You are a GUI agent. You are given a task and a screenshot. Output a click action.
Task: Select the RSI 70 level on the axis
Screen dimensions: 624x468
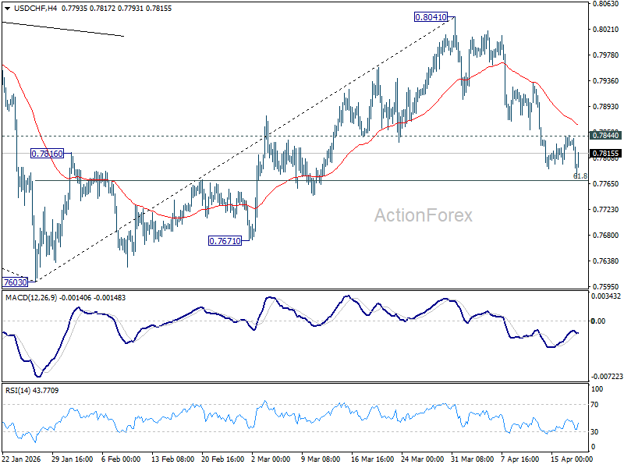597,404
